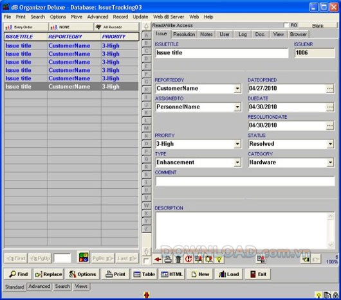Open the DATEOPENED date picker button
The width and height of the screenshot is (341, 300).
(x=329, y=89)
